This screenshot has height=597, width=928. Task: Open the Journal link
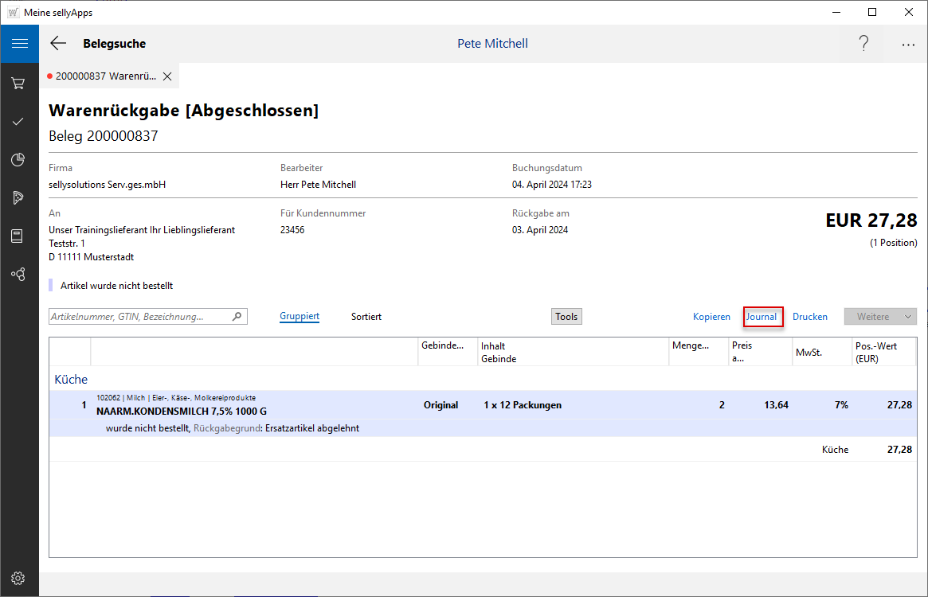tap(762, 317)
